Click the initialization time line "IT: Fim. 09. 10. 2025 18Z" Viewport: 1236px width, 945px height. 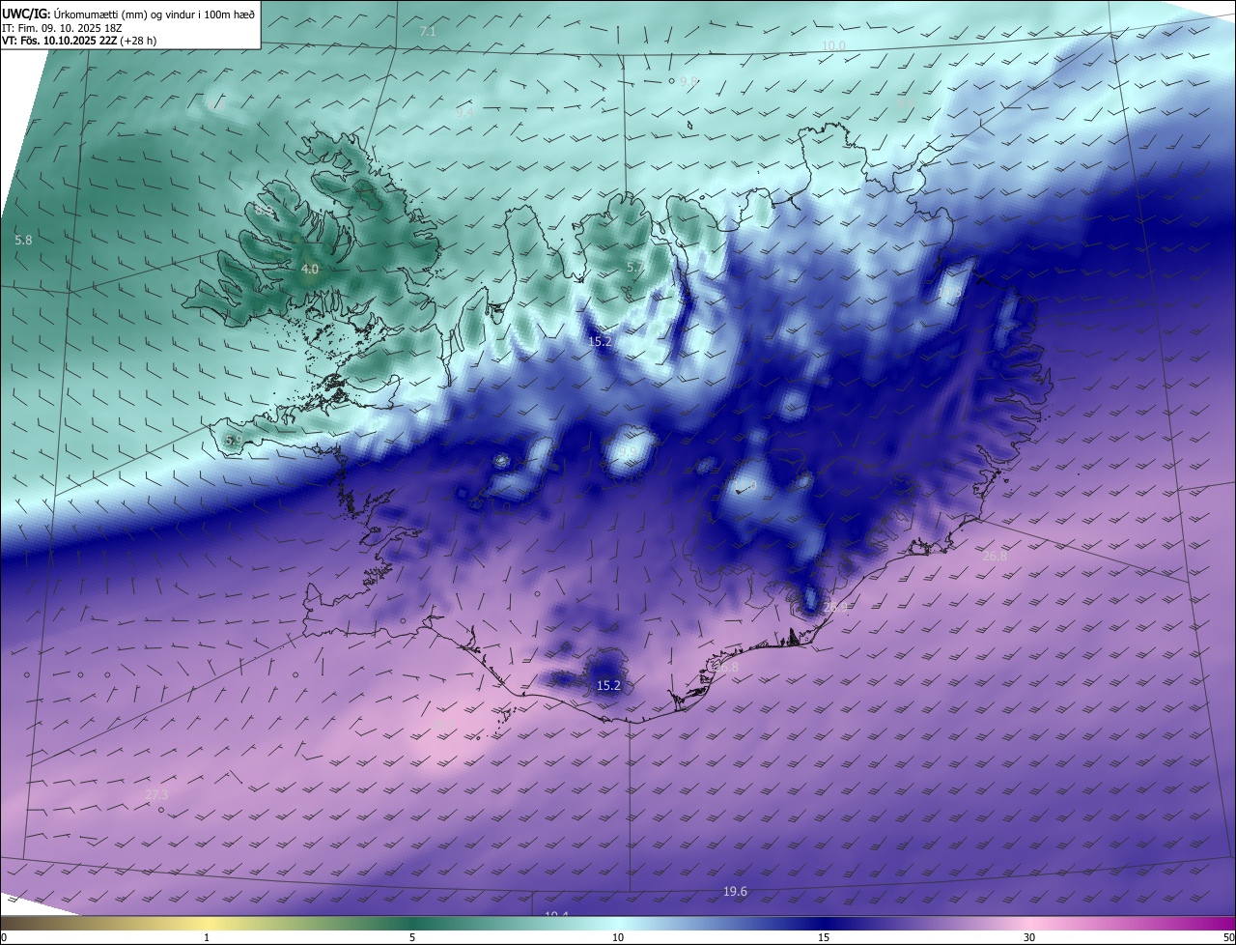pos(61,28)
